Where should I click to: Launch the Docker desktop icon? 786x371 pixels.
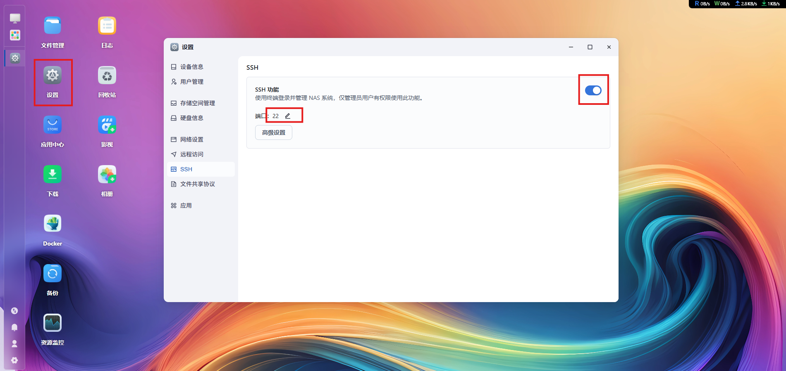pos(53,224)
